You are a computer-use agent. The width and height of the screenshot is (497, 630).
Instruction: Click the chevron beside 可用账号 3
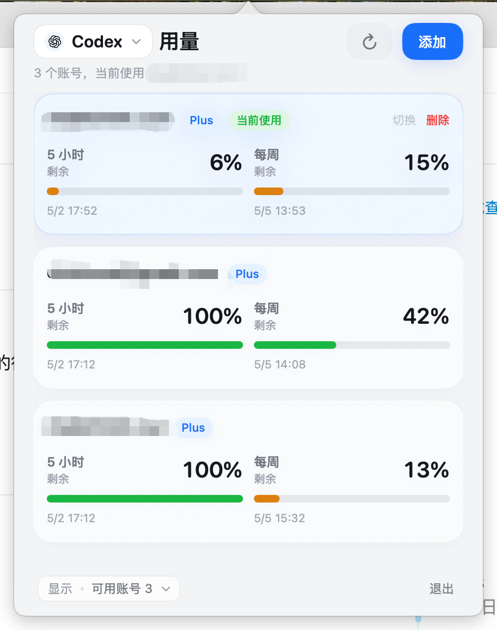click(166, 589)
